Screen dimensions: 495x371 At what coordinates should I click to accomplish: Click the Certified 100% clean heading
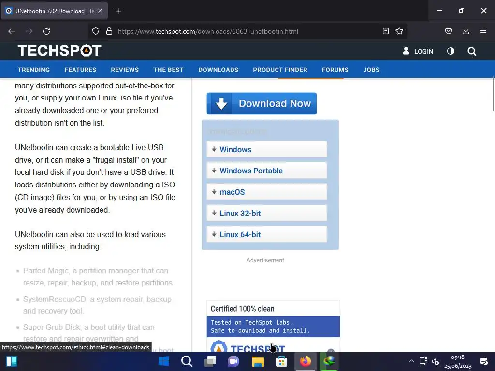(x=243, y=309)
